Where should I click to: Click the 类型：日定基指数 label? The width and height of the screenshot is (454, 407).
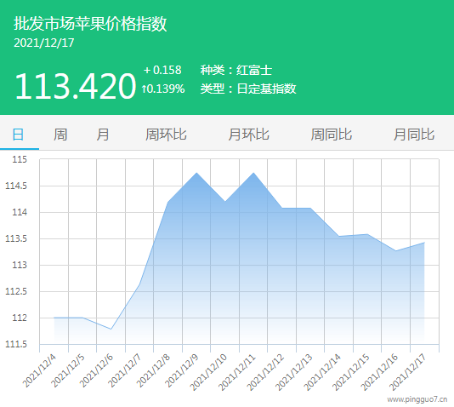tap(248, 89)
